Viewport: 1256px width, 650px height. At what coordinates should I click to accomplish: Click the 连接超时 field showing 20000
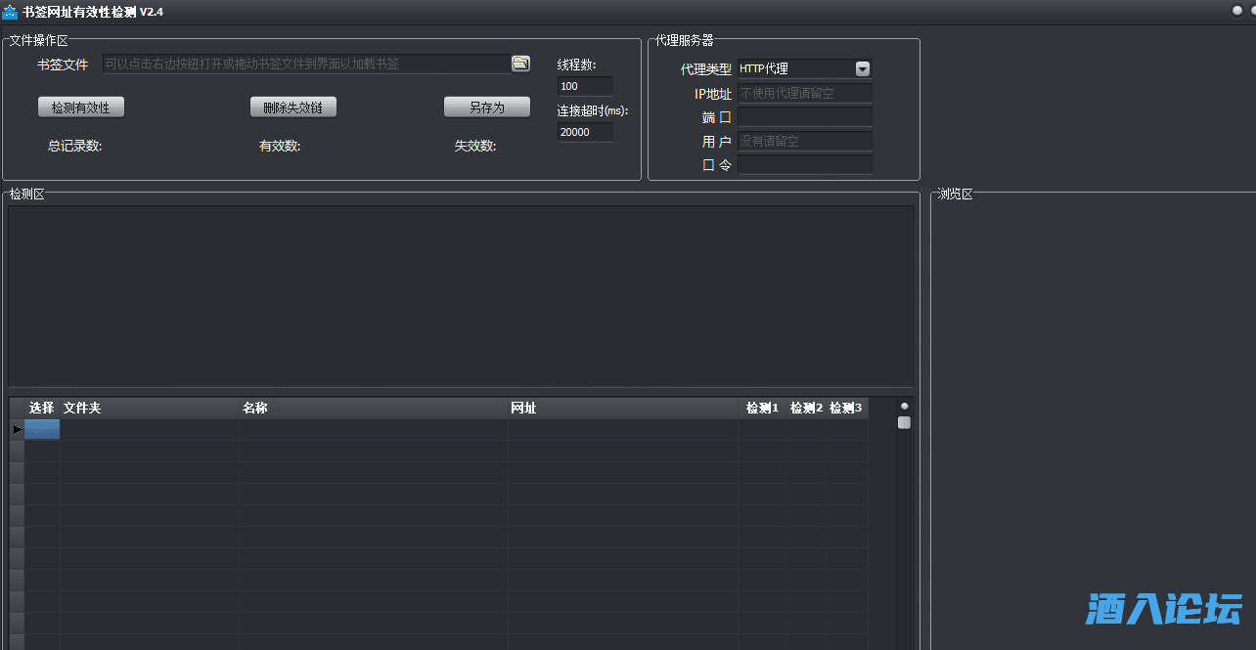[584, 132]
